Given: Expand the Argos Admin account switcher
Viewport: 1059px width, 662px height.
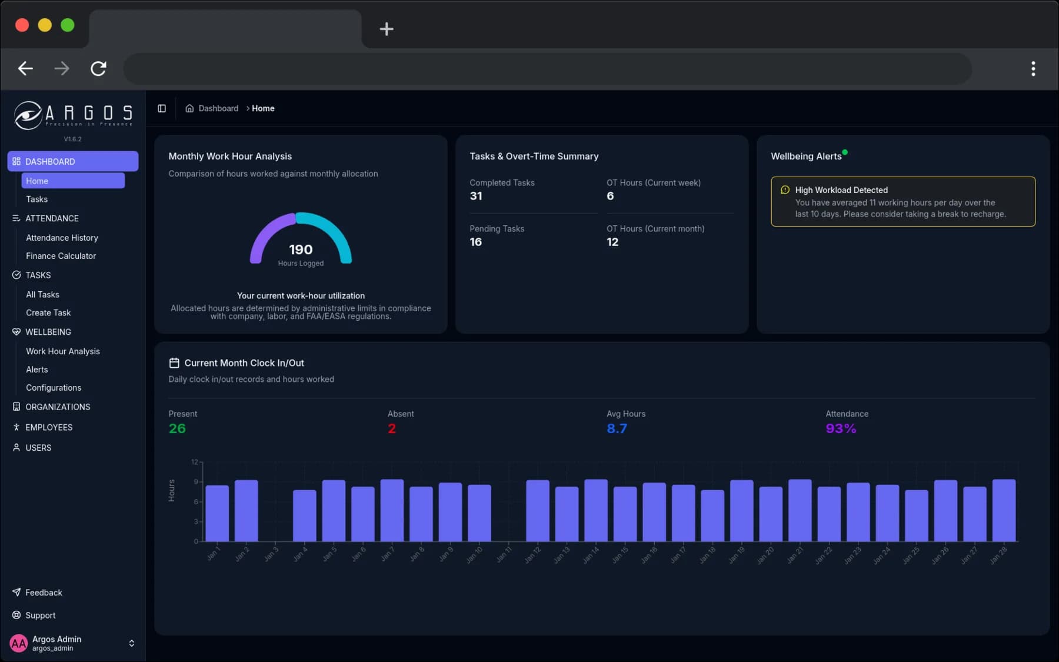Looking at the screenshot, I should 132,643.
